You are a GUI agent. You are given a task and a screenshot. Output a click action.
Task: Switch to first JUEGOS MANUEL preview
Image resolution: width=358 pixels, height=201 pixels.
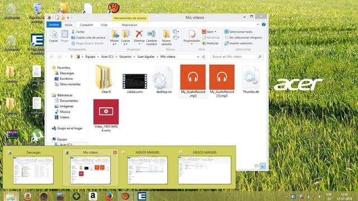148,170
